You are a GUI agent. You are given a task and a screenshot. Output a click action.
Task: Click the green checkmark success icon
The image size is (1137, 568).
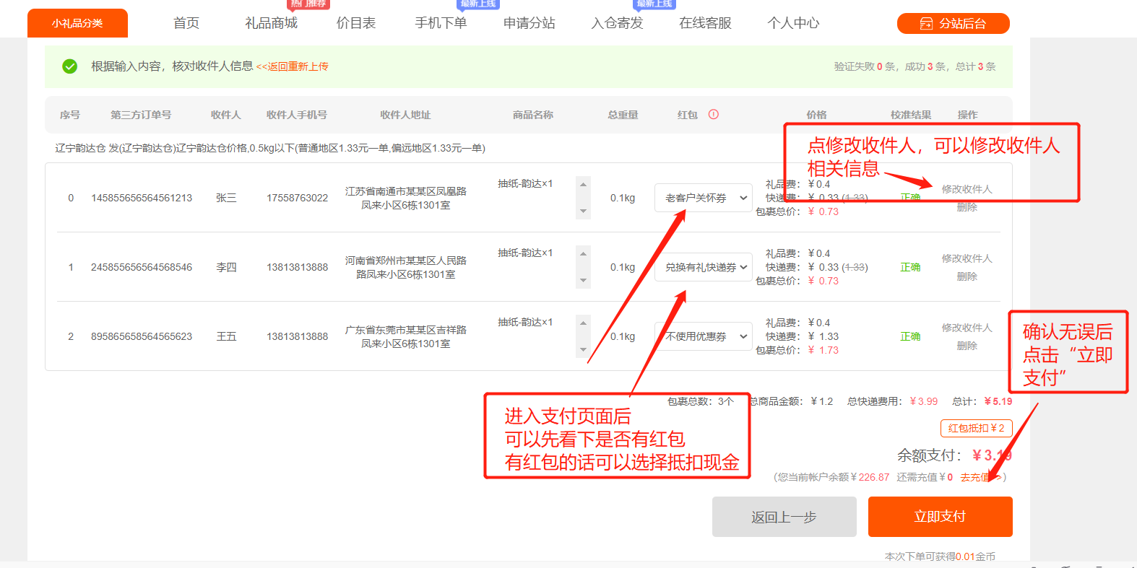70,66
